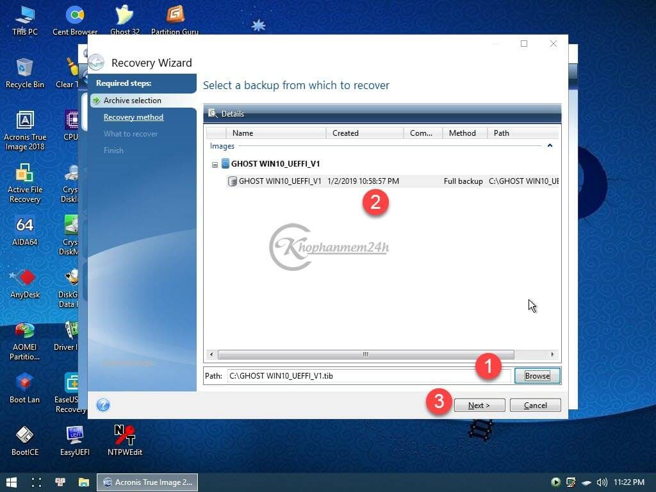The width and height of the screenshot is (656, 492).
Task: Collapse the GHOST WIN10_UEFFI_V1 tree node
Action: coord(215,165)
